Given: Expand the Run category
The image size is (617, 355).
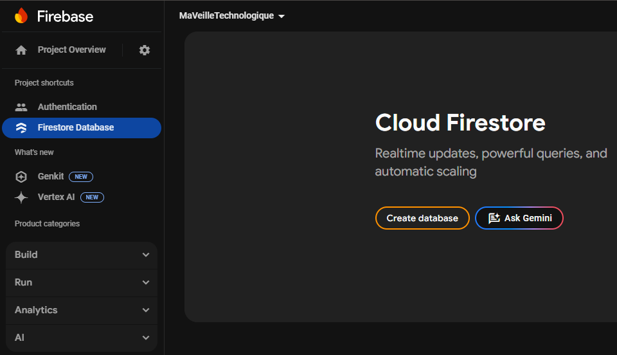Looking at the screenshot, I should click(82, 282).
